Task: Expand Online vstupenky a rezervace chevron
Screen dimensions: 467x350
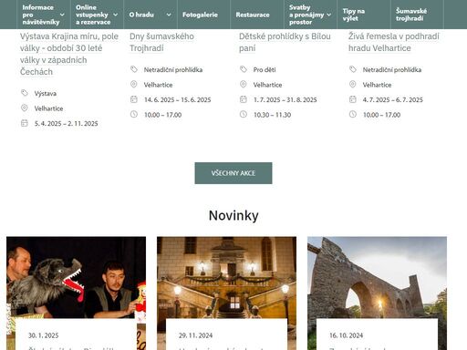Action: coord(116,15)
